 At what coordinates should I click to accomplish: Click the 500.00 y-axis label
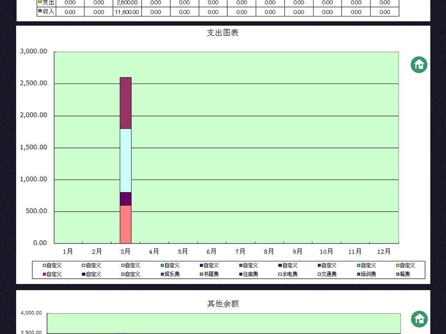click(37, 211)
